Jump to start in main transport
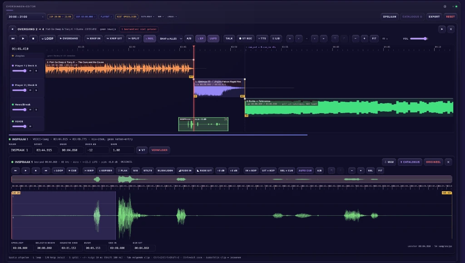This screenshot has width=465, height=263. [13, 39]
